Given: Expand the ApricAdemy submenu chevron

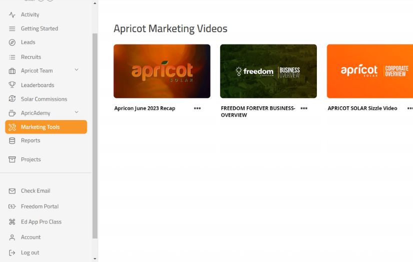Looking at the screenshot, I should [77, 112].
